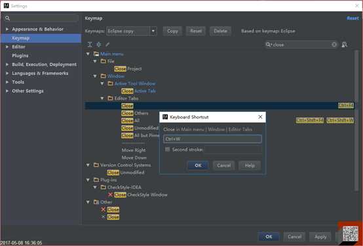Expand Languages & Frameworks category
This screenshot has width=363, height=246.
coord(7,73)
